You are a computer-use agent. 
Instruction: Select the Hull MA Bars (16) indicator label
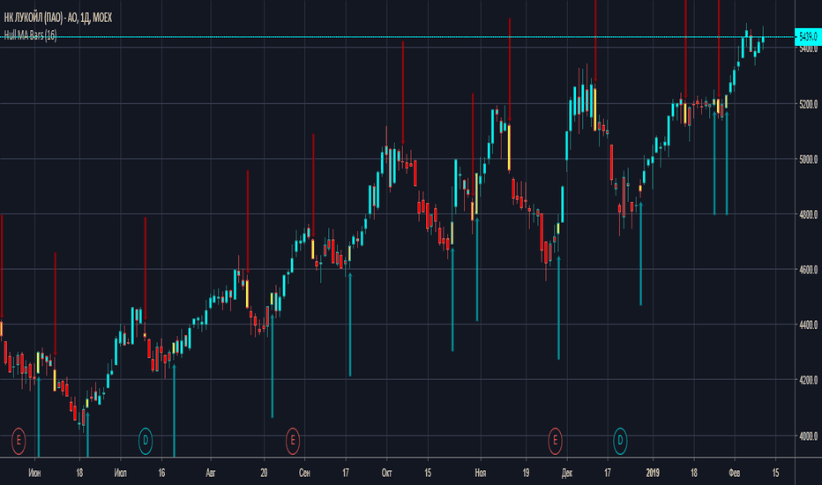[30, 35]
